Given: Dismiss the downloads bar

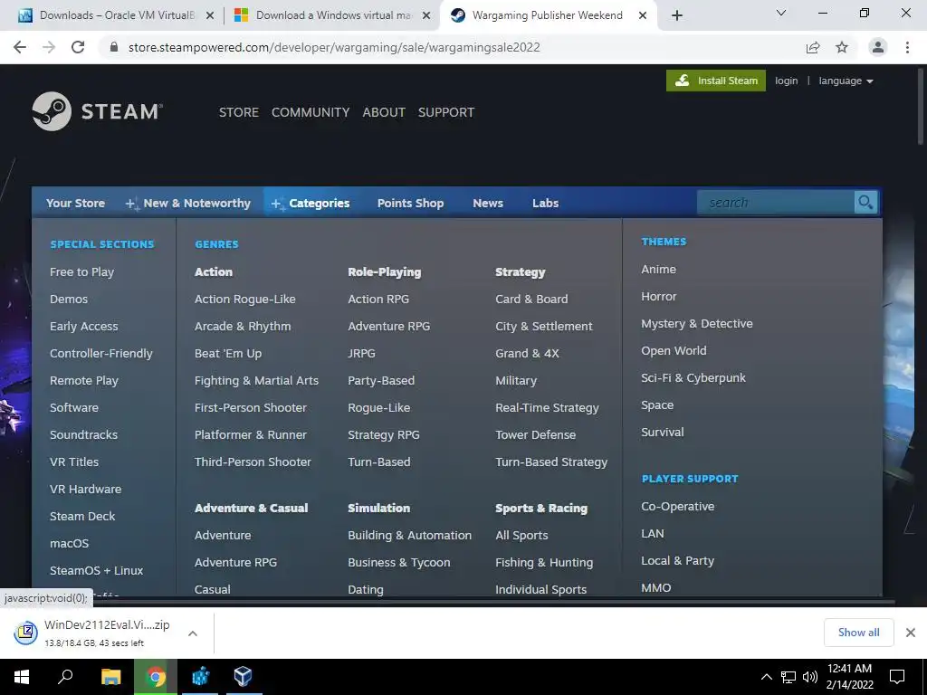Looking at the screenshot, I should tap(911, 633).
